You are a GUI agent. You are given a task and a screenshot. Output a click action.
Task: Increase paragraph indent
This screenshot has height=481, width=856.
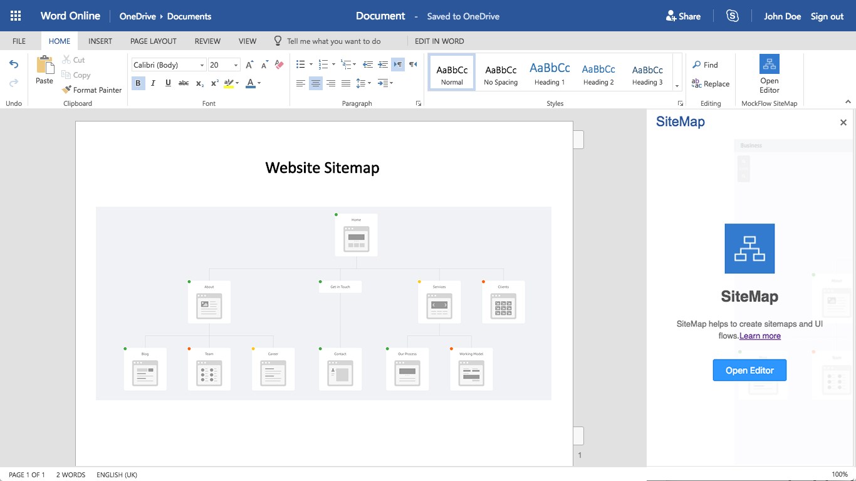point(382,65)
